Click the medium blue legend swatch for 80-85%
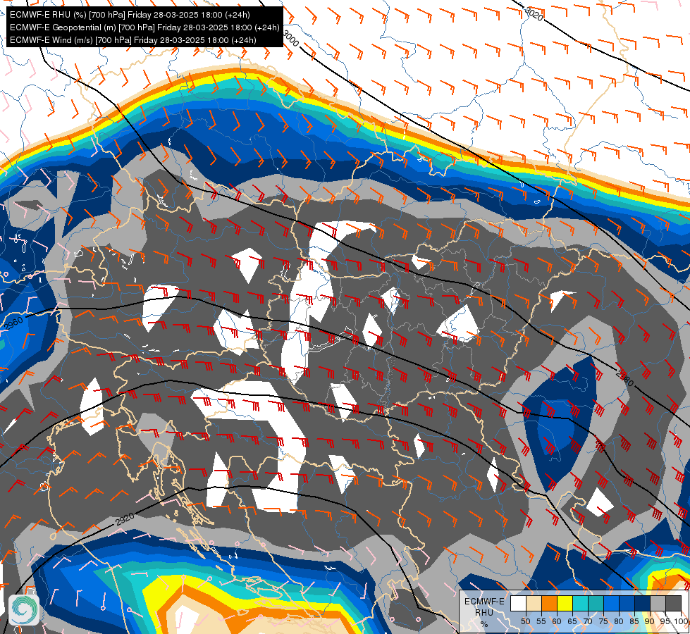Viewport: 690px width, 634px height. (627, 603)
